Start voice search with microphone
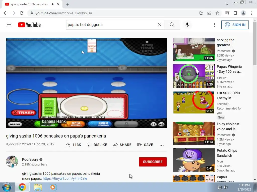 coord(187,25)
